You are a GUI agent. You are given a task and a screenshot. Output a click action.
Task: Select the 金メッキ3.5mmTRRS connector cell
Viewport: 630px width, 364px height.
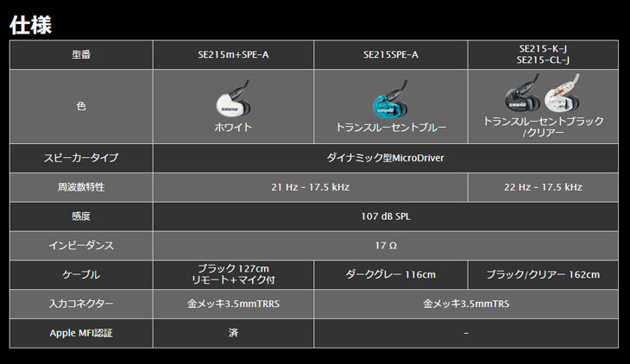coord(233,304)
